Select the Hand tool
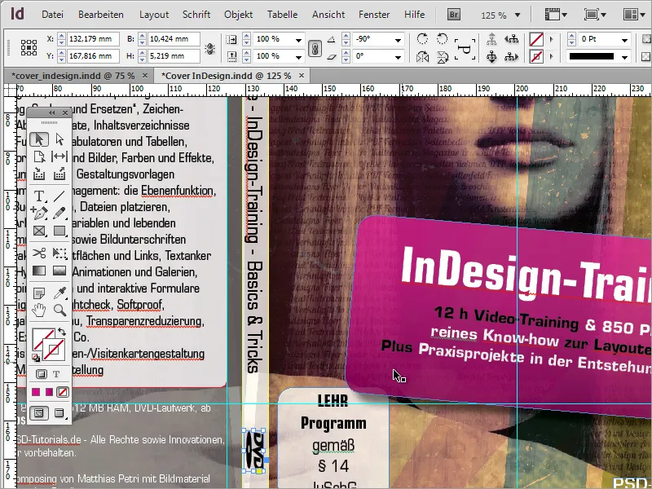The height and width of the screenshot is (489, 652). (39, 310)
